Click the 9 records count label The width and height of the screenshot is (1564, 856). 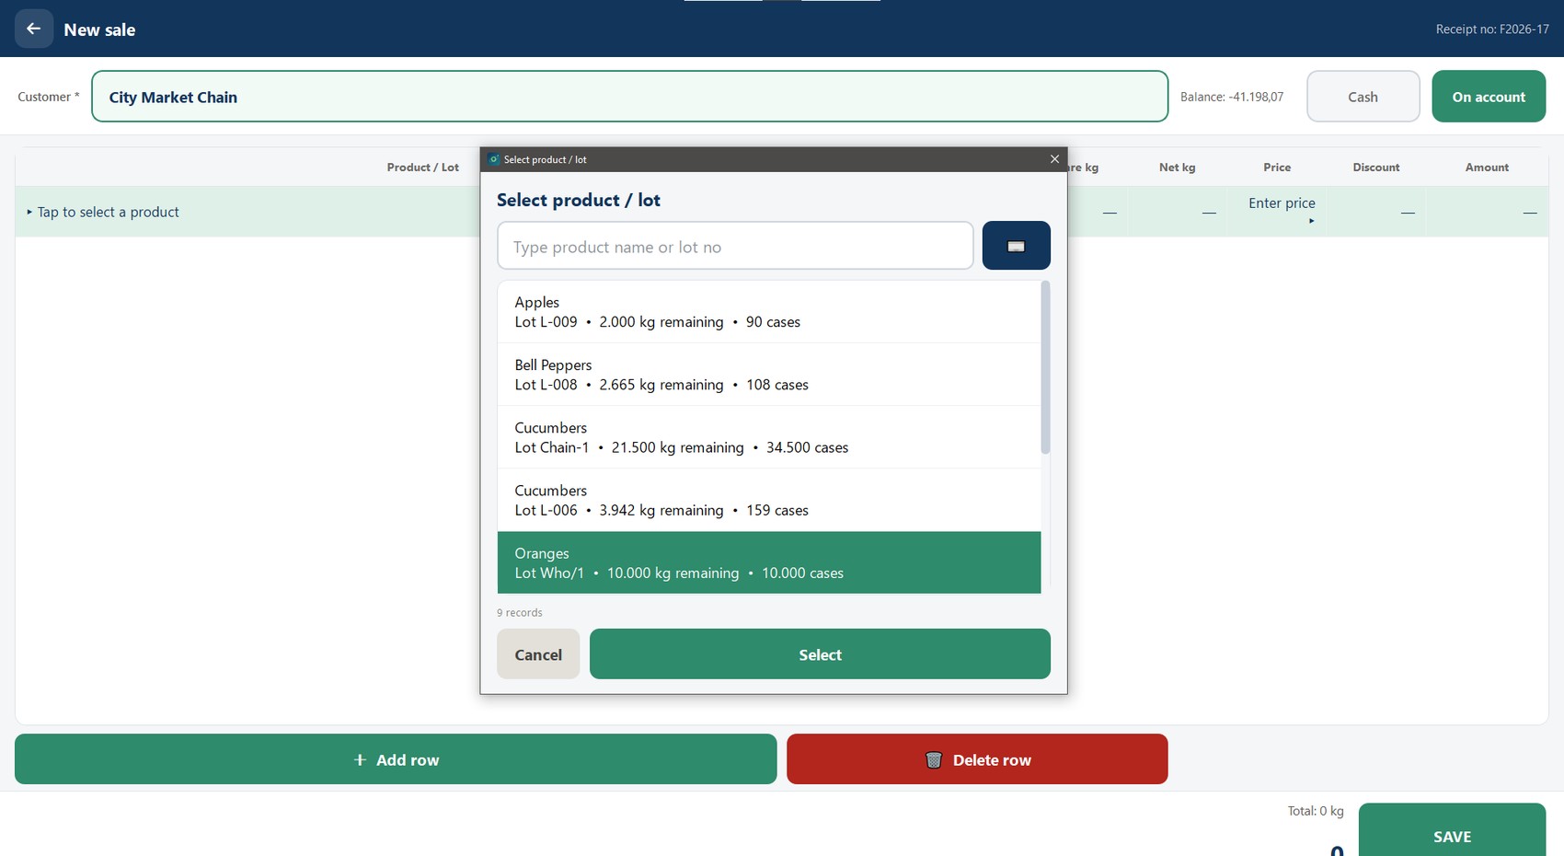[x=520, y=612]
